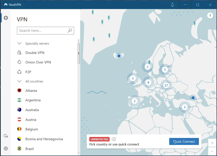Click the Argentina flag icon
217x156 pixels.
tap(19, 100)
